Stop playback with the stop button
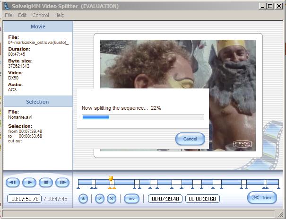This screenshot has height=219, width=286. pyautogui.click(x=46, y=182)
